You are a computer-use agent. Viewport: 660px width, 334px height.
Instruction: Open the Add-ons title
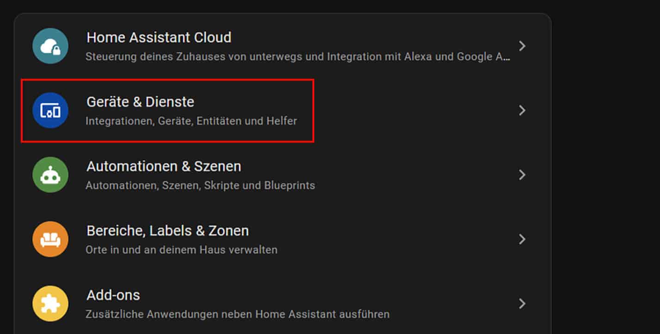(113, 295)
